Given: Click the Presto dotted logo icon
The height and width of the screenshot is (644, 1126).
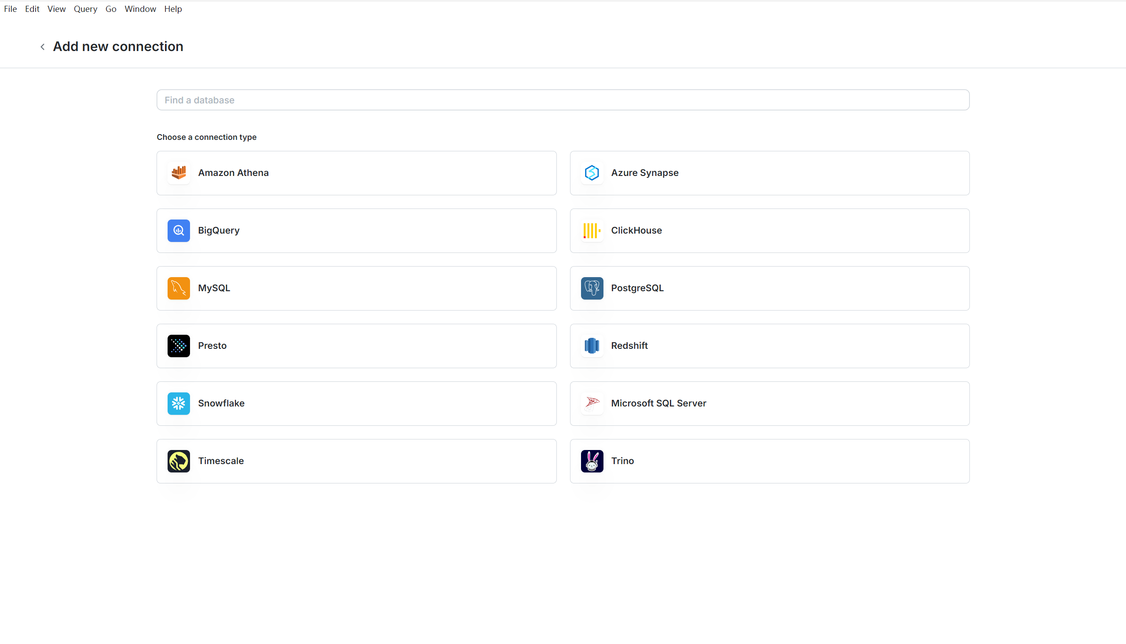Looking at the screenshot, I should coord(179,346).
